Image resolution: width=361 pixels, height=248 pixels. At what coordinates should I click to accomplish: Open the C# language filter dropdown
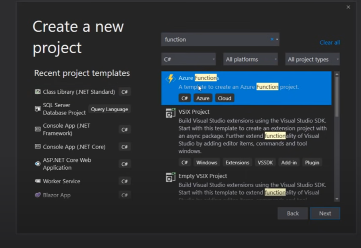(x=188, y=59)
